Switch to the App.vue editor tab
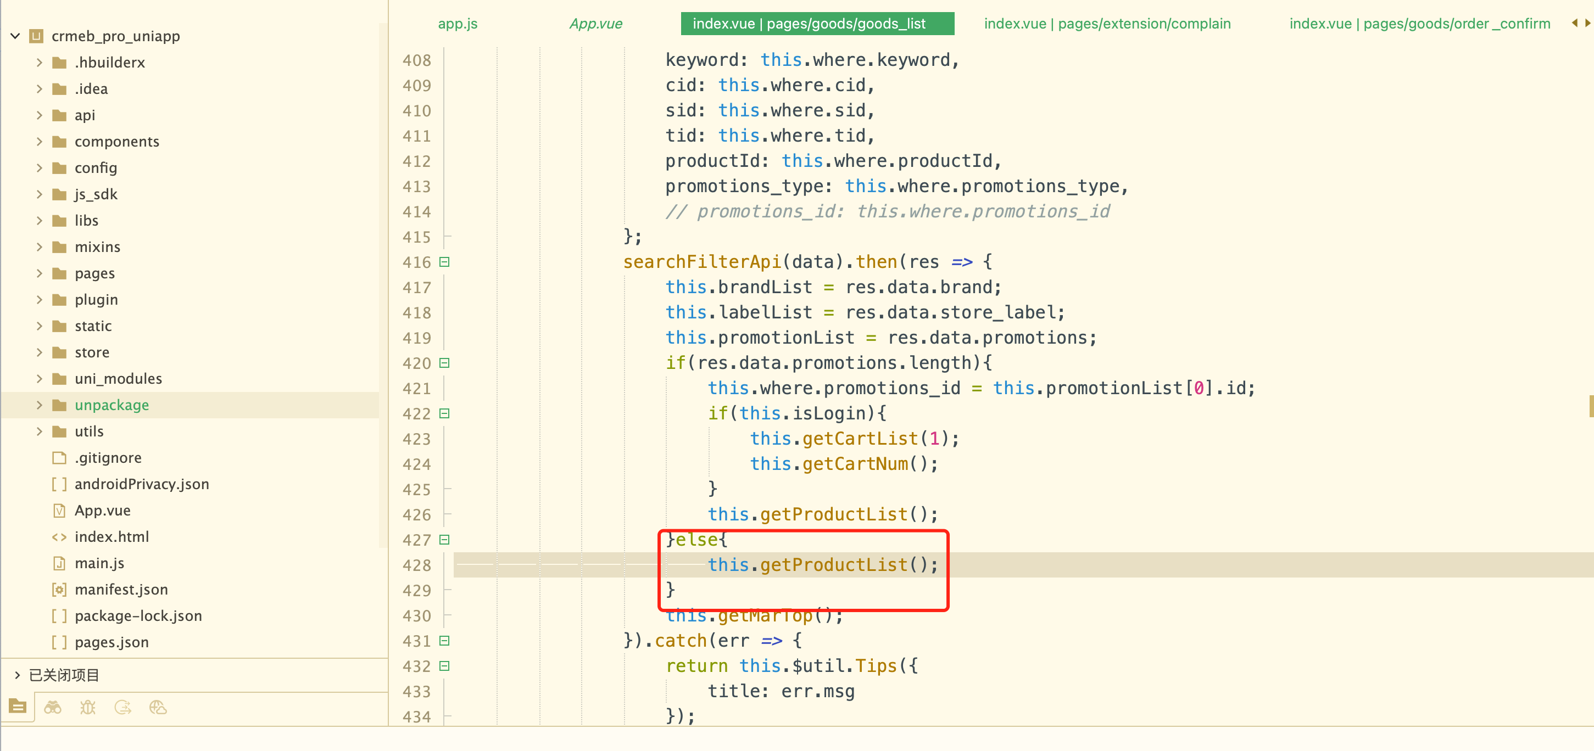The height and width of the screenshot is (751, 1594). pos(596,24)
